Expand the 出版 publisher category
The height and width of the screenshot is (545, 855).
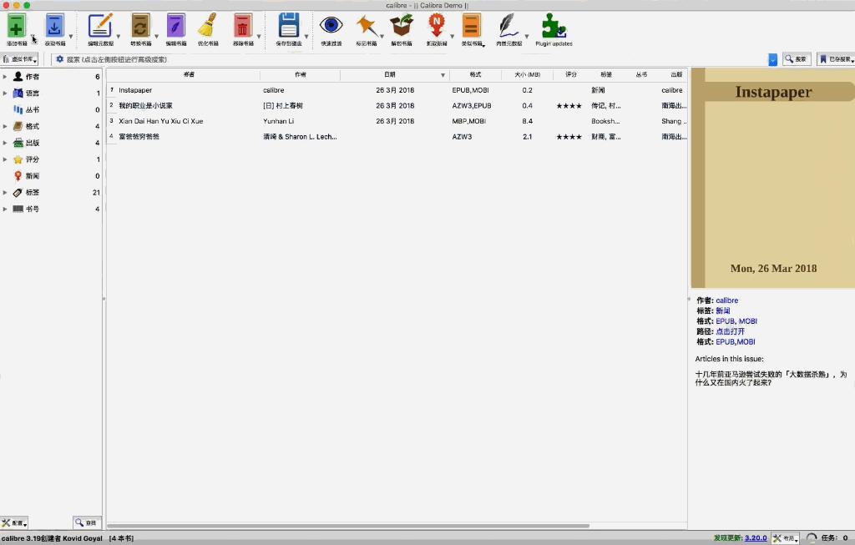5,143
